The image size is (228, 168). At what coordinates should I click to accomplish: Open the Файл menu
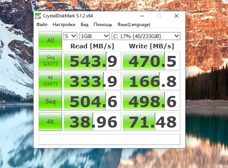click(x=42, y=25)
